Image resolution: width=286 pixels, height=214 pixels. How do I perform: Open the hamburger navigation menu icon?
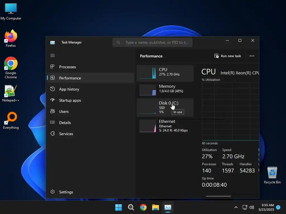[x=53, y=55]
